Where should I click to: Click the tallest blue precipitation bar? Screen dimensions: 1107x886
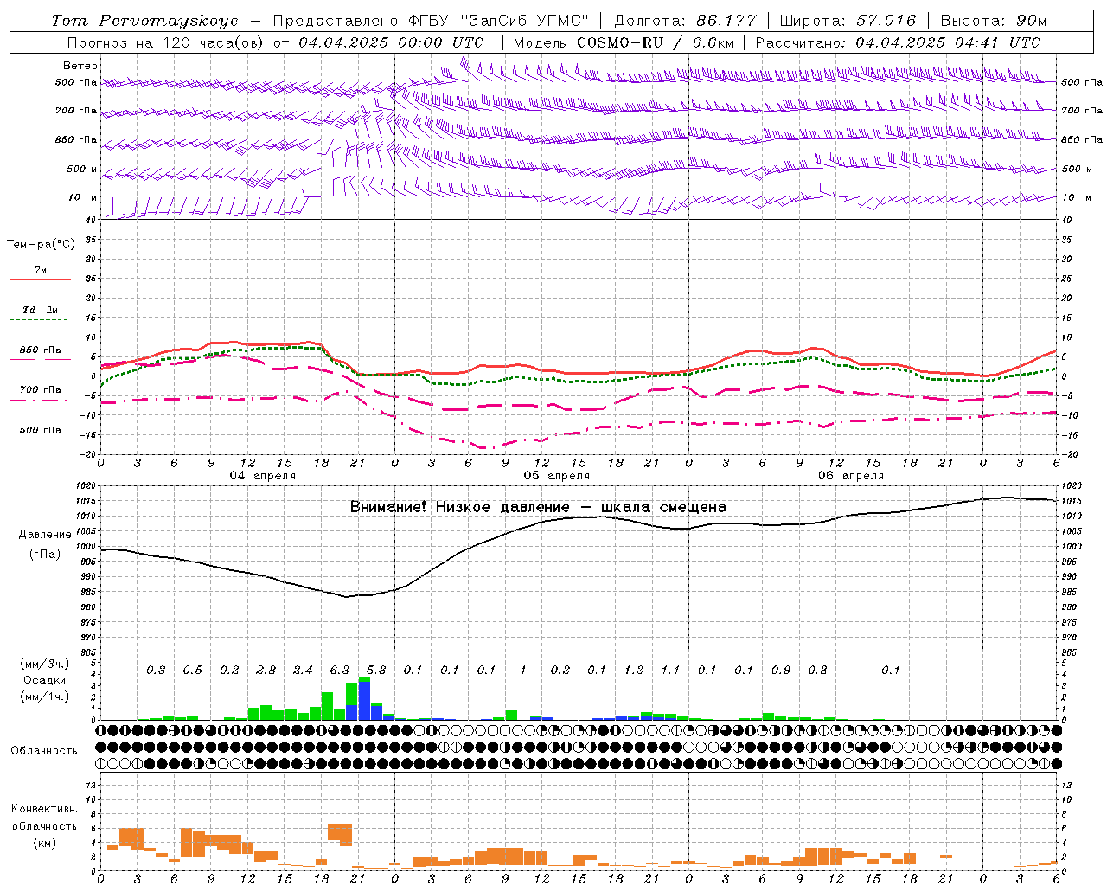(364, 701)
